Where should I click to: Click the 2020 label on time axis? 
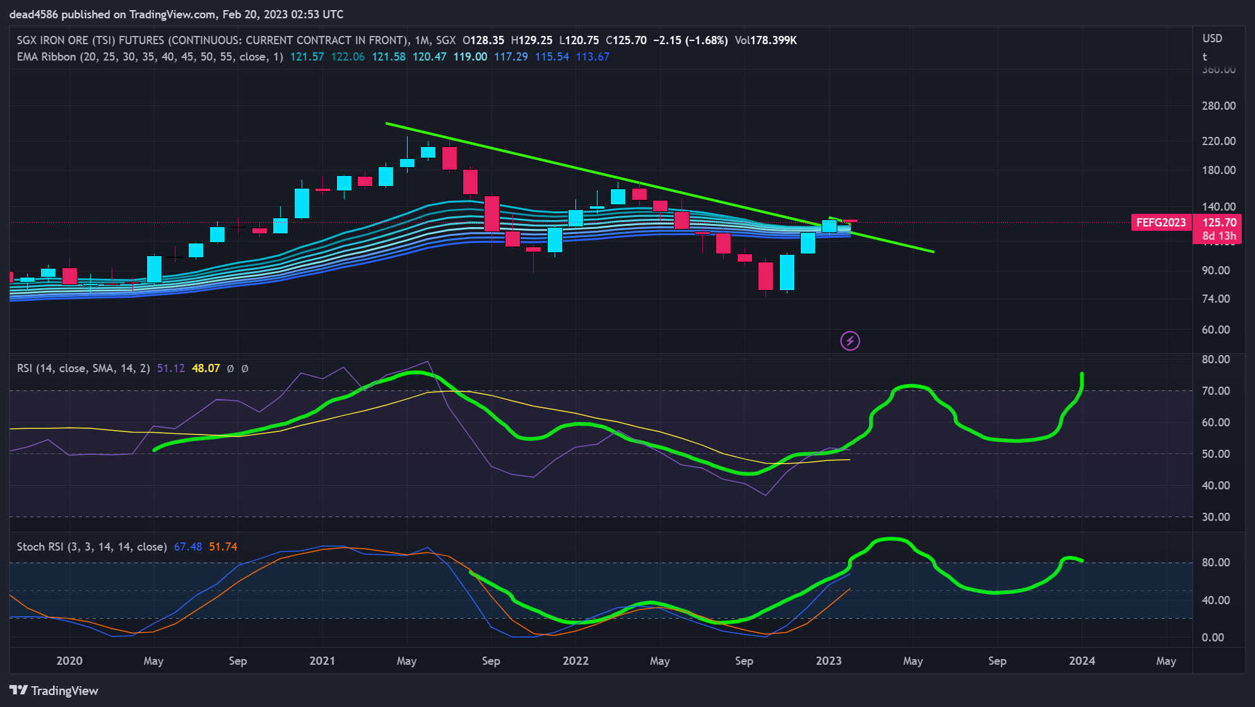tap(69, 661)
